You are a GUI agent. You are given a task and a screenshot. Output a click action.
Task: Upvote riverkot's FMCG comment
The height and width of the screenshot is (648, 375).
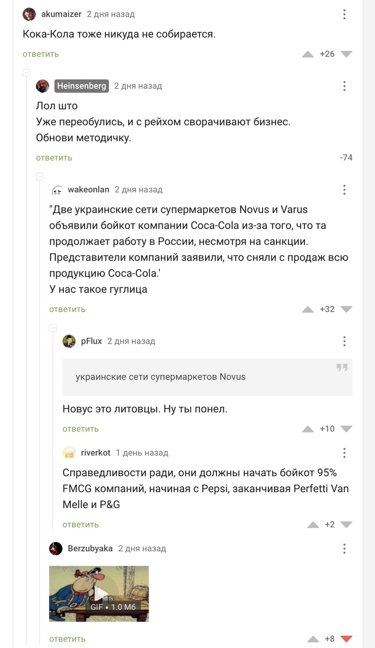(x=313, y=525)
